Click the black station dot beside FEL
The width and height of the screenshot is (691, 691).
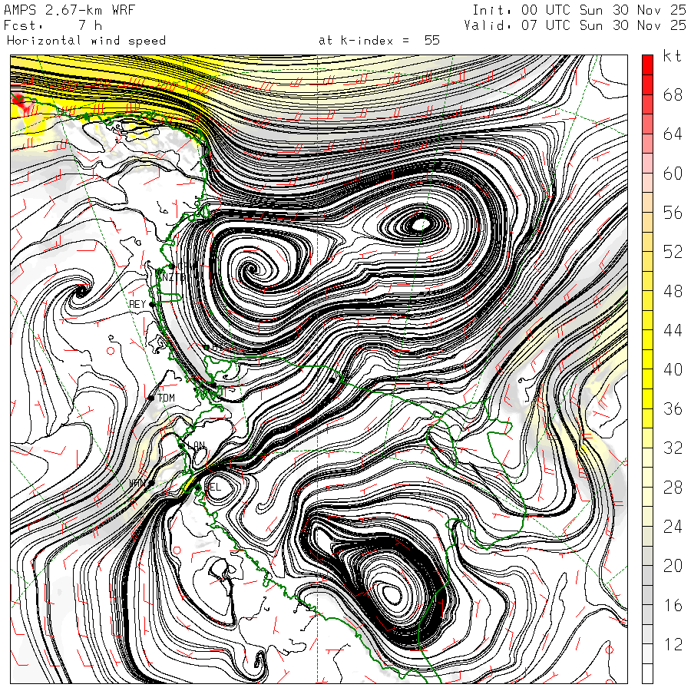tap(198, 488)
